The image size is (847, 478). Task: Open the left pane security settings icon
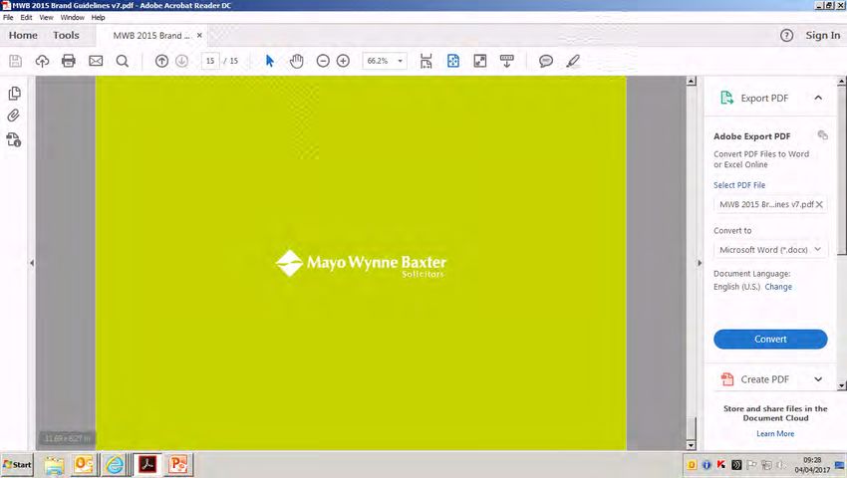tap(14, 140)
